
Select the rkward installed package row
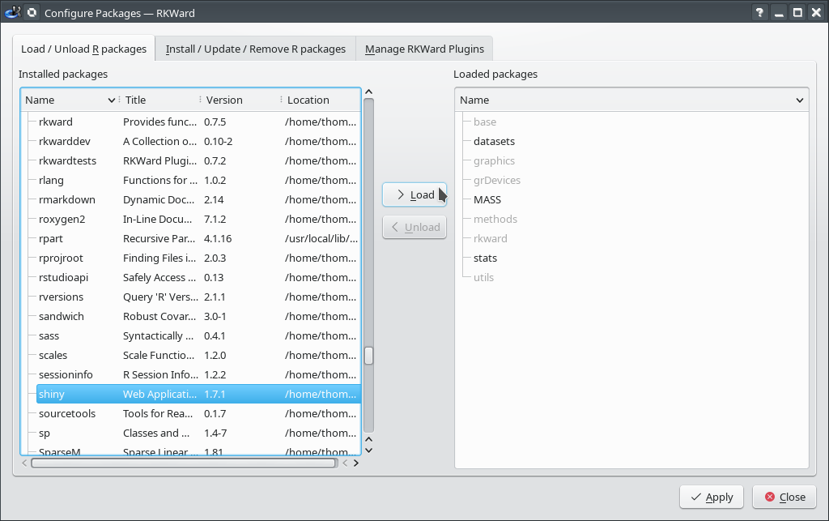point(198,122)
